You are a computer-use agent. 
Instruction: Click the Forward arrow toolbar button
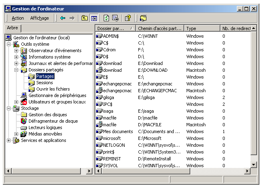[72, 18]
